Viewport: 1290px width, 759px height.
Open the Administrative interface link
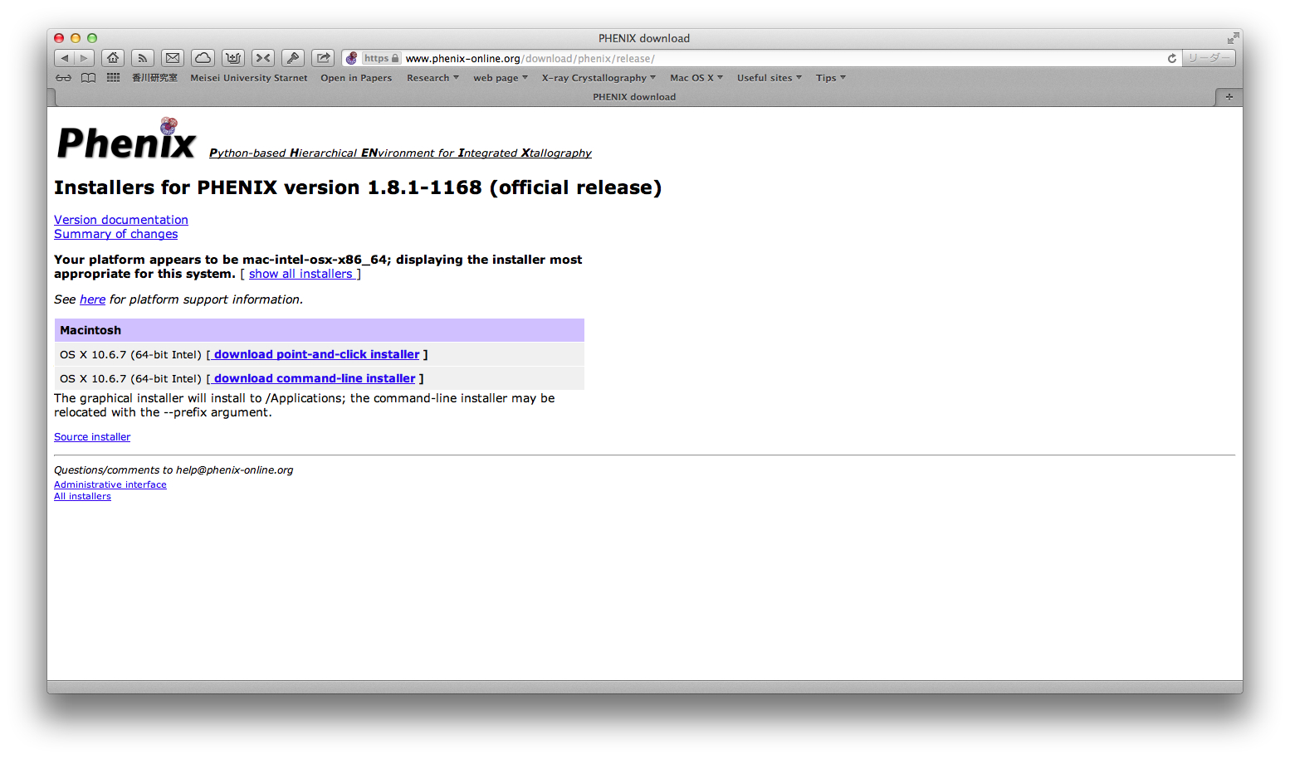[110, 484]
